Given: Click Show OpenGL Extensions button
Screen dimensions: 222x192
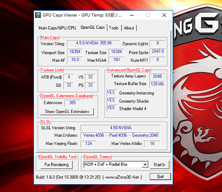Looking at the screenshot, I should click(x=67, y=112).
